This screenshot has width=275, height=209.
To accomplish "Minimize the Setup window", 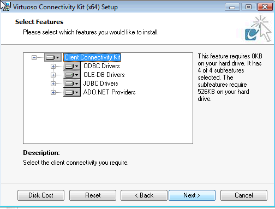I will [232, 7].
